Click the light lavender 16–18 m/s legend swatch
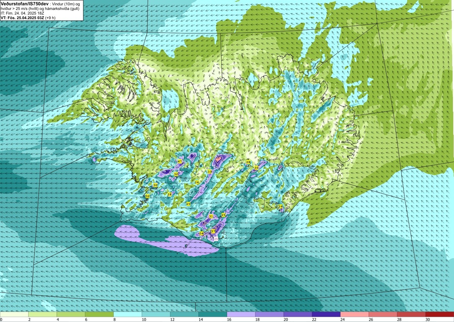This screenshot has width=454, height=322. pos(241,314)
